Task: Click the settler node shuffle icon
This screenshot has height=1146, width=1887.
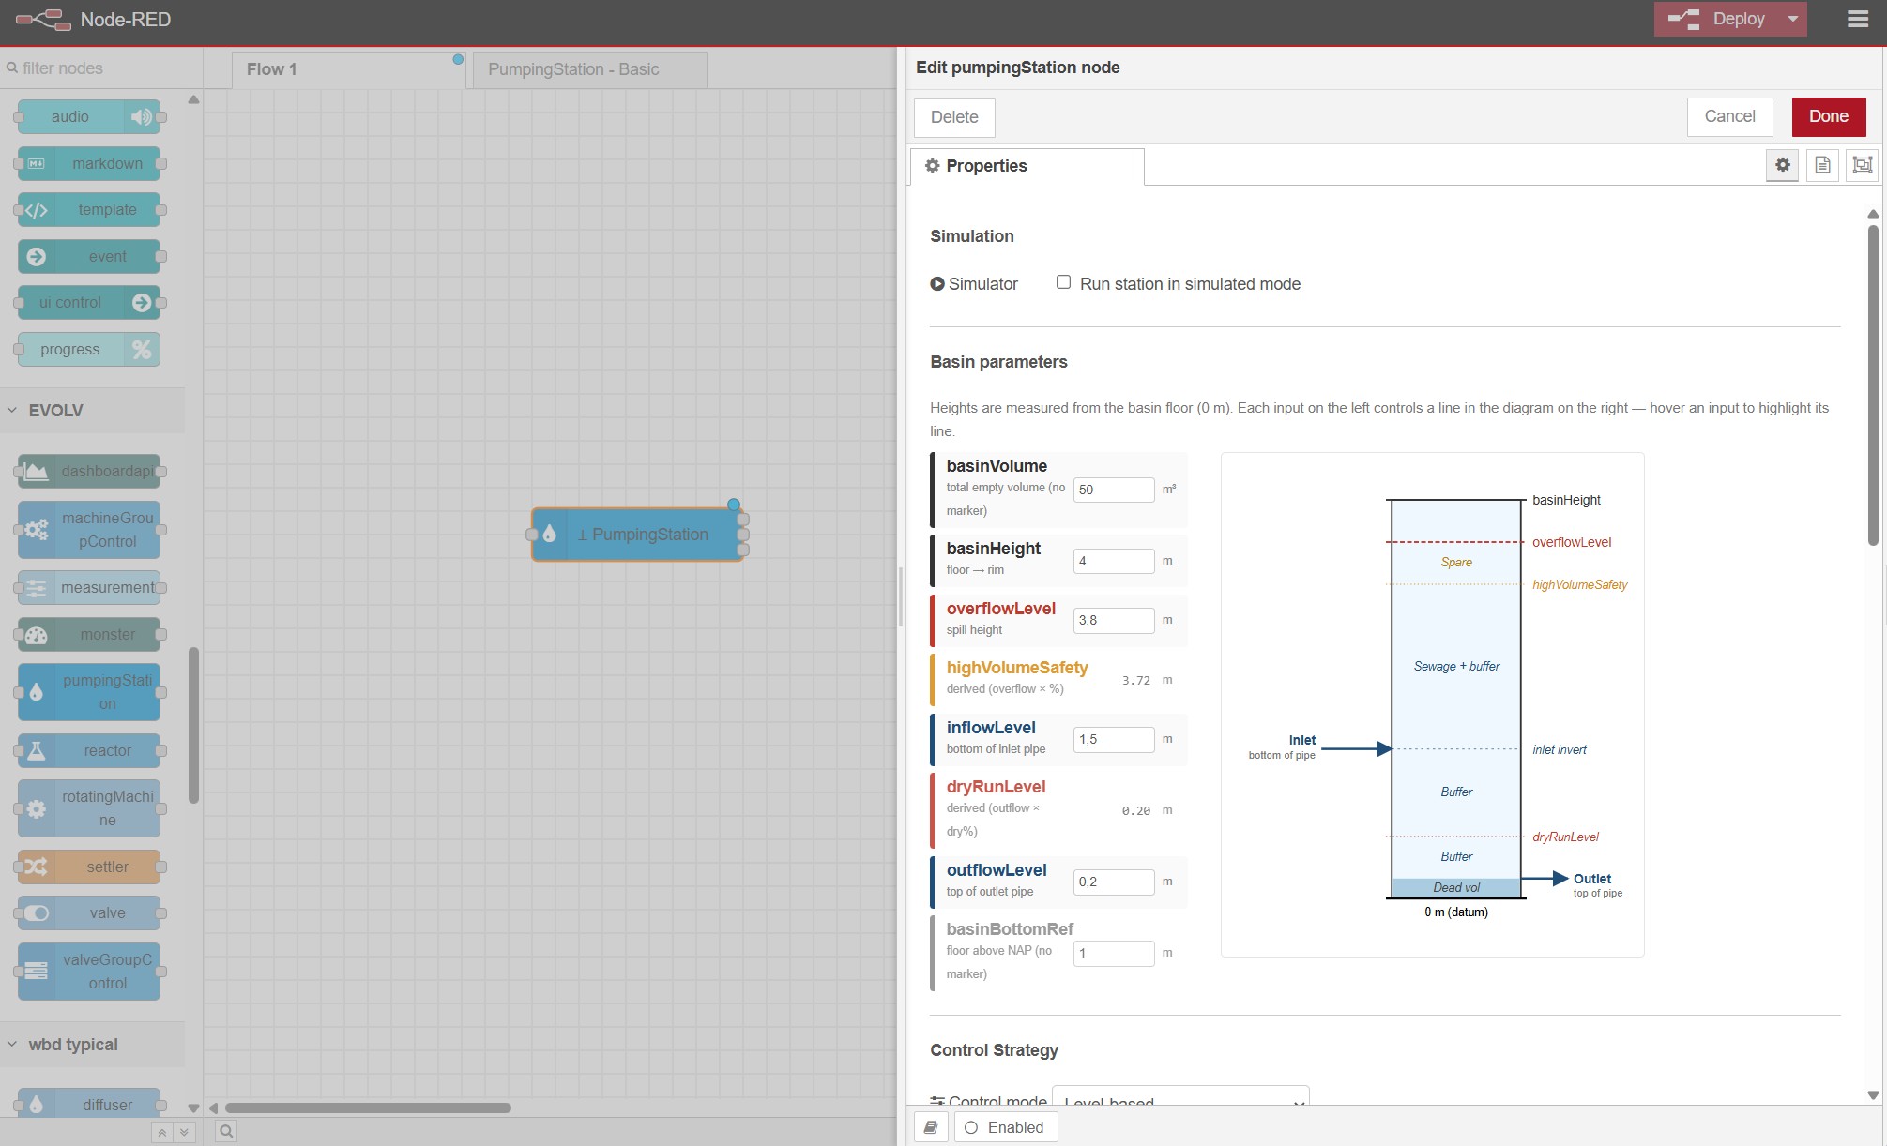Action: click(36, 867)
